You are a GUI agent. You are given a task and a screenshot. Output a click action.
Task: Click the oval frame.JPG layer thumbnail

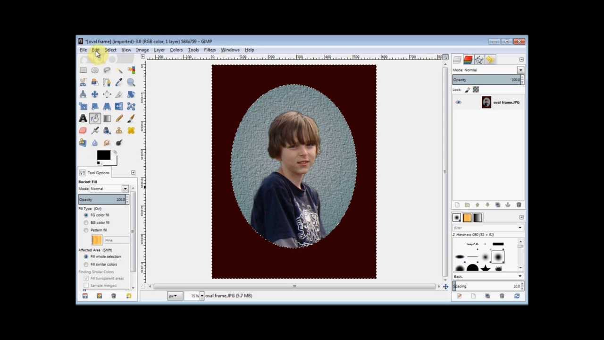(487, 102)
